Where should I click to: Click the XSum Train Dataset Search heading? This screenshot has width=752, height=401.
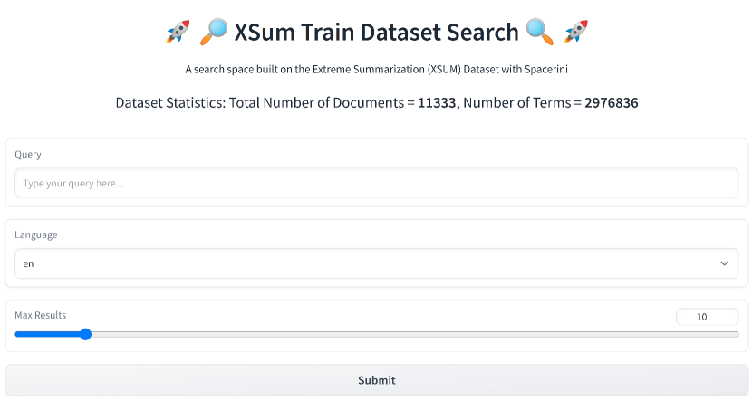click(376, 33)
